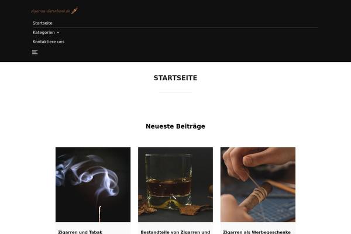Click the smoke wisp in first thumbnail
Image resolution: width=351 pixels, height=234 pixels.
[90, 175]
